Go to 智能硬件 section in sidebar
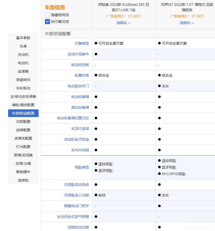215x231 pixels. [x=23, y=172]
